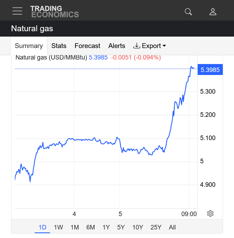Switch to the Stats tab
234x238 pixels.
point(59,46)
